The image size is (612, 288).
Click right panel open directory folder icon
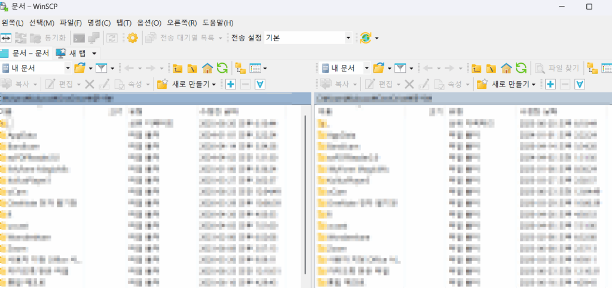point(378,68)
